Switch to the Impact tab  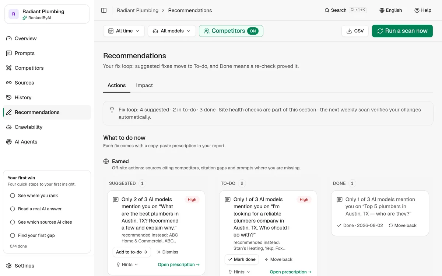tap(144, 85)
